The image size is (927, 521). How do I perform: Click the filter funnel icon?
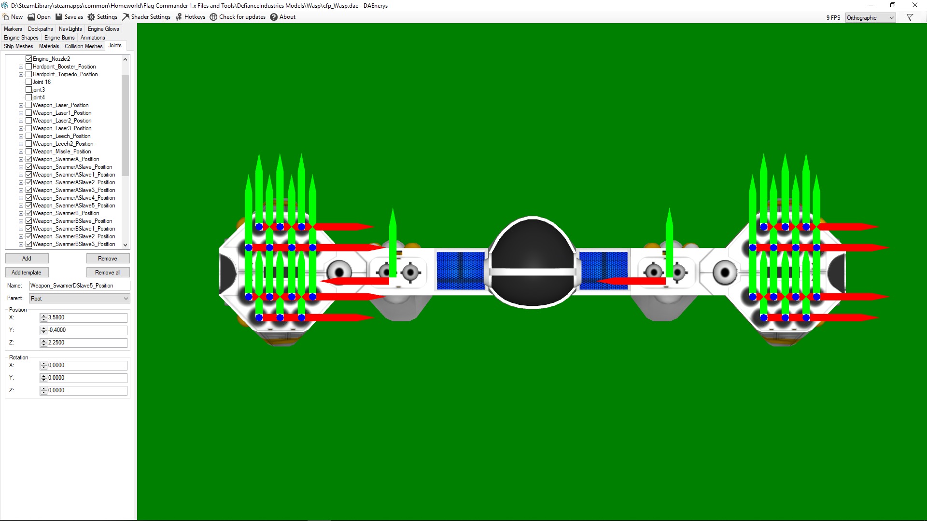pos(910,17)
